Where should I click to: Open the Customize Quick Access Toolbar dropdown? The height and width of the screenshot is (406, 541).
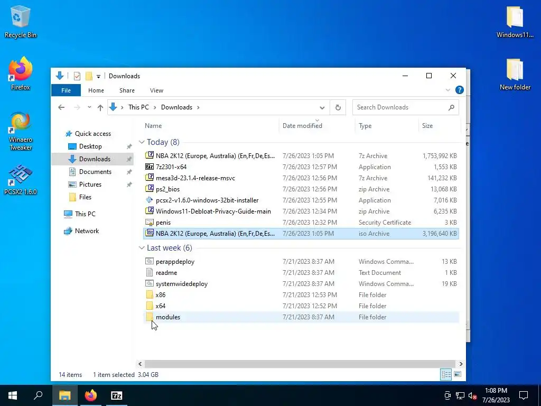click(98, 76)
